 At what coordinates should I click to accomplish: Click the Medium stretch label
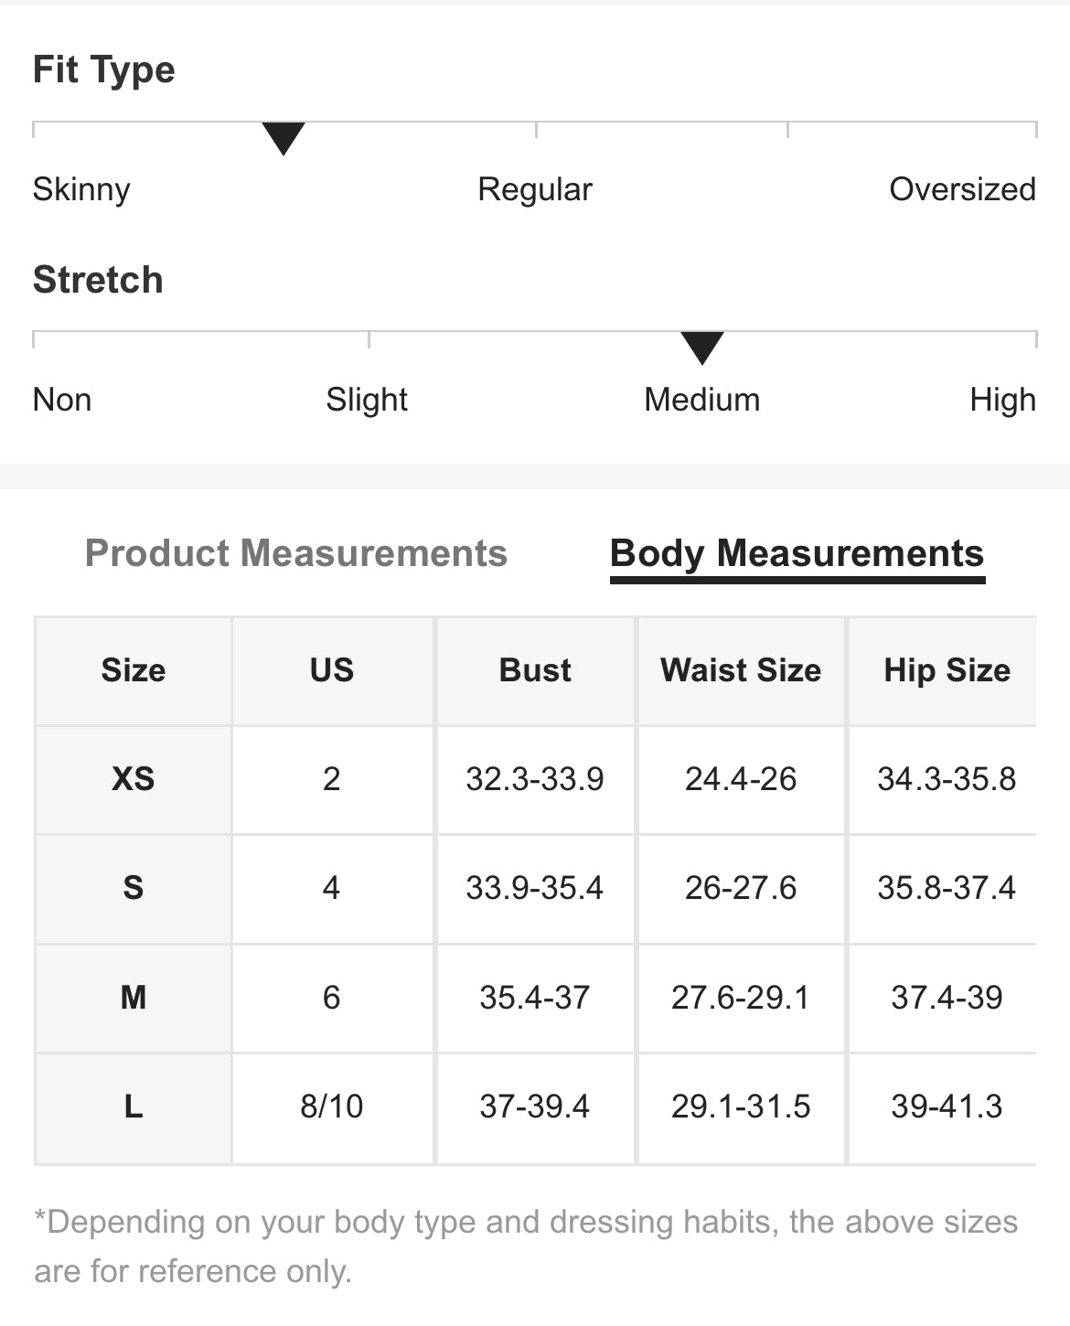(702, 400)
